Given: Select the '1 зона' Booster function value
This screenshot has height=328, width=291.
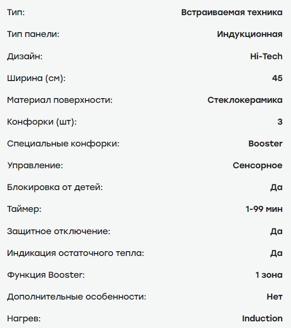Looking at the screenshot, I should 269,275.
